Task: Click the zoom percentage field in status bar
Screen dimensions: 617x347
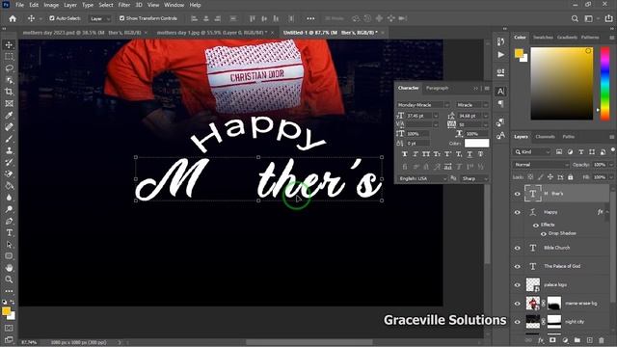Action: pos(29,343)
